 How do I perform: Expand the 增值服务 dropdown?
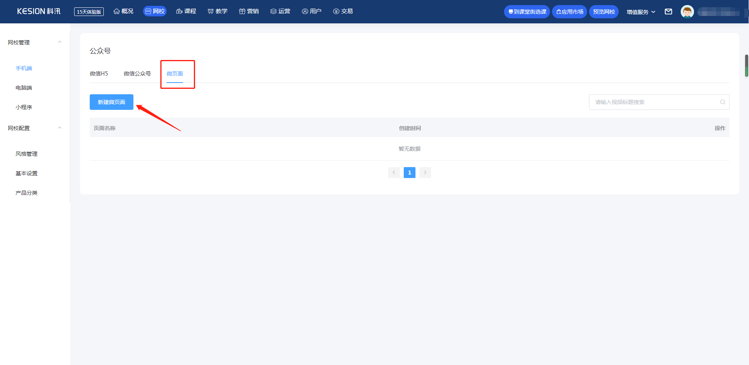641,12
